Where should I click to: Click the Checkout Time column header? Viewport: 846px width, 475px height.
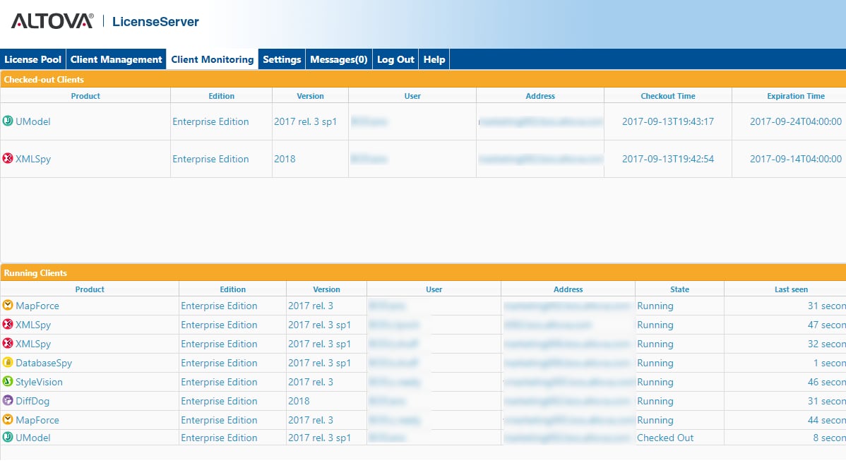tap(668, 96)
